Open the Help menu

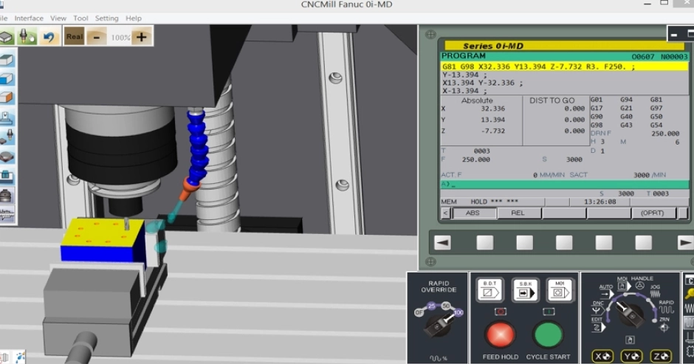point(133,18)
